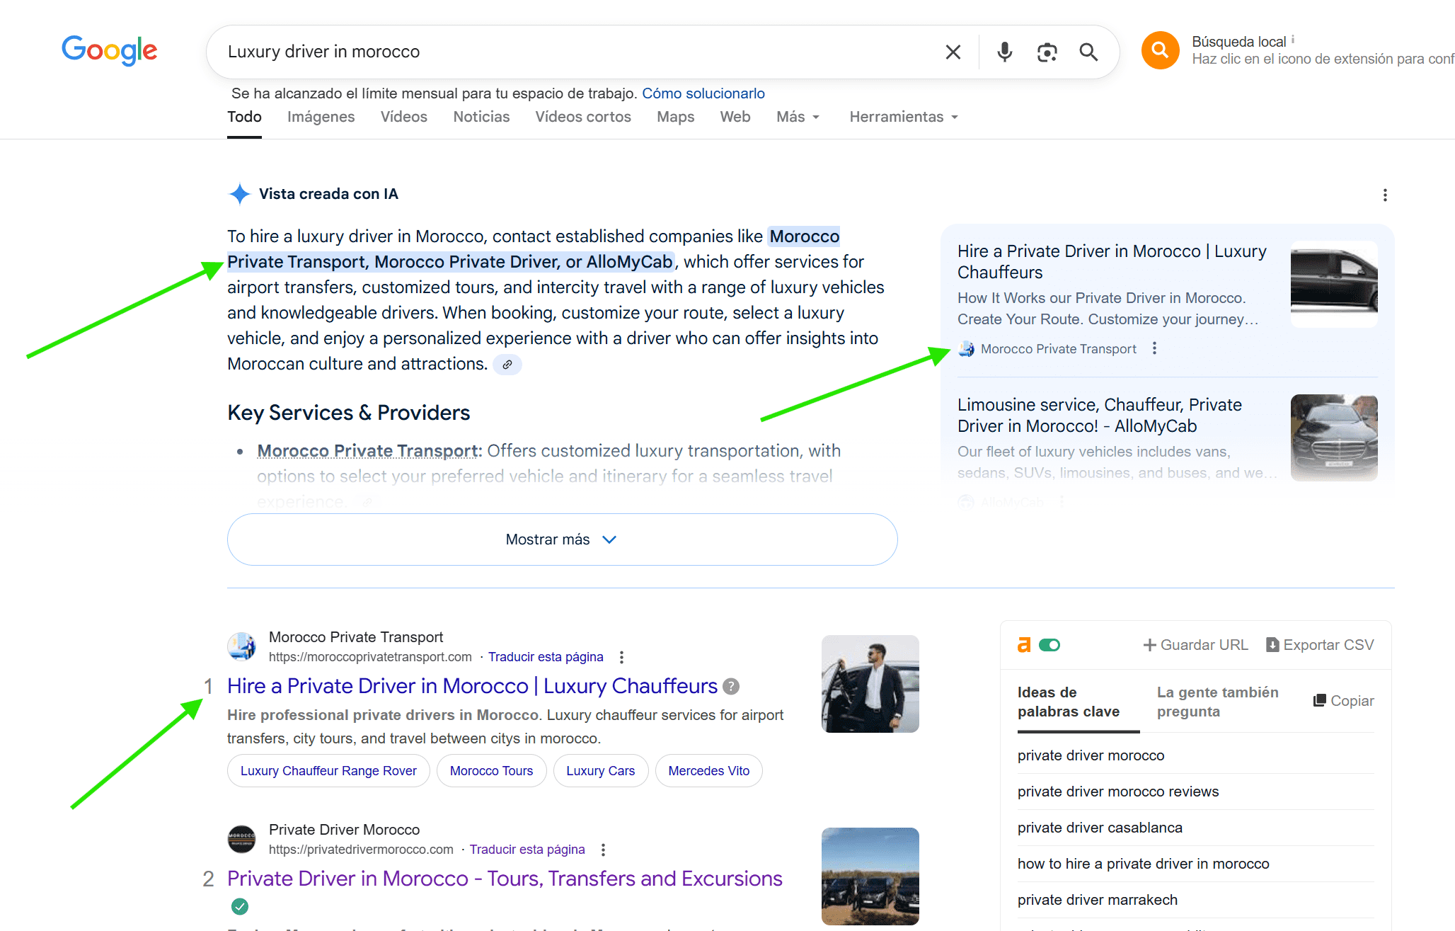The width and height of the screenshot is (1455, 931).
Task: Open three-dot menu beside moroccoprivatetransport.com URL
Action: [621, 657]
